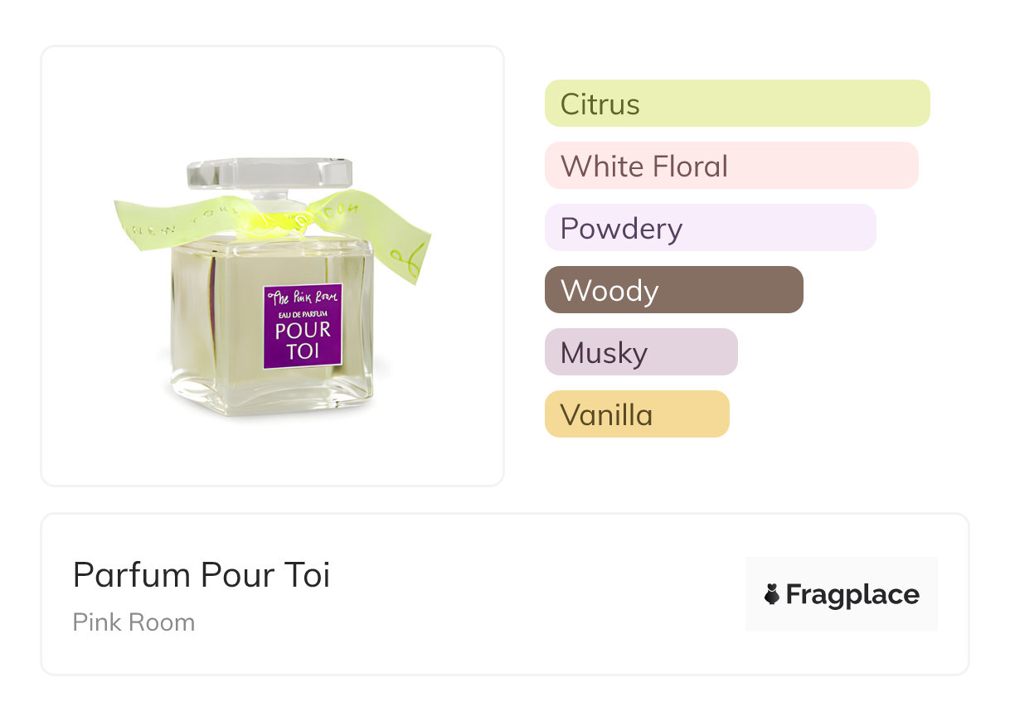This screenshot has height=716, width=1010.
Task: Click the glass stopper of the bottle
Action: tap(269, 172)
